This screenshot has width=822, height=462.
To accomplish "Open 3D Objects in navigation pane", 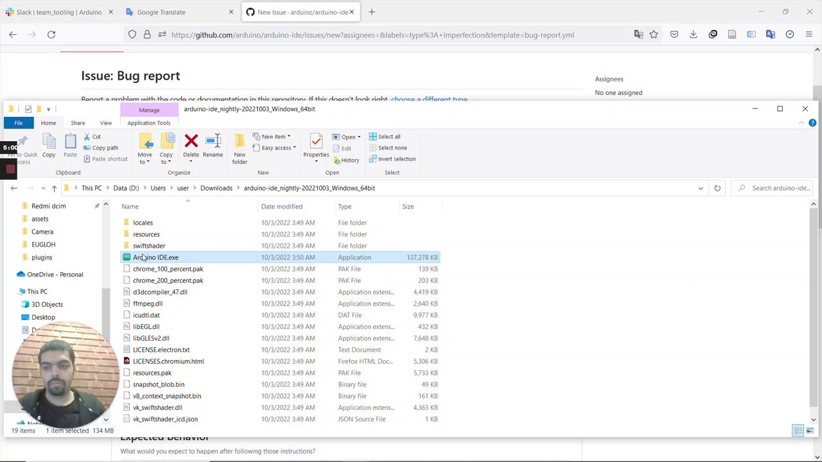I will click(48, 304).
